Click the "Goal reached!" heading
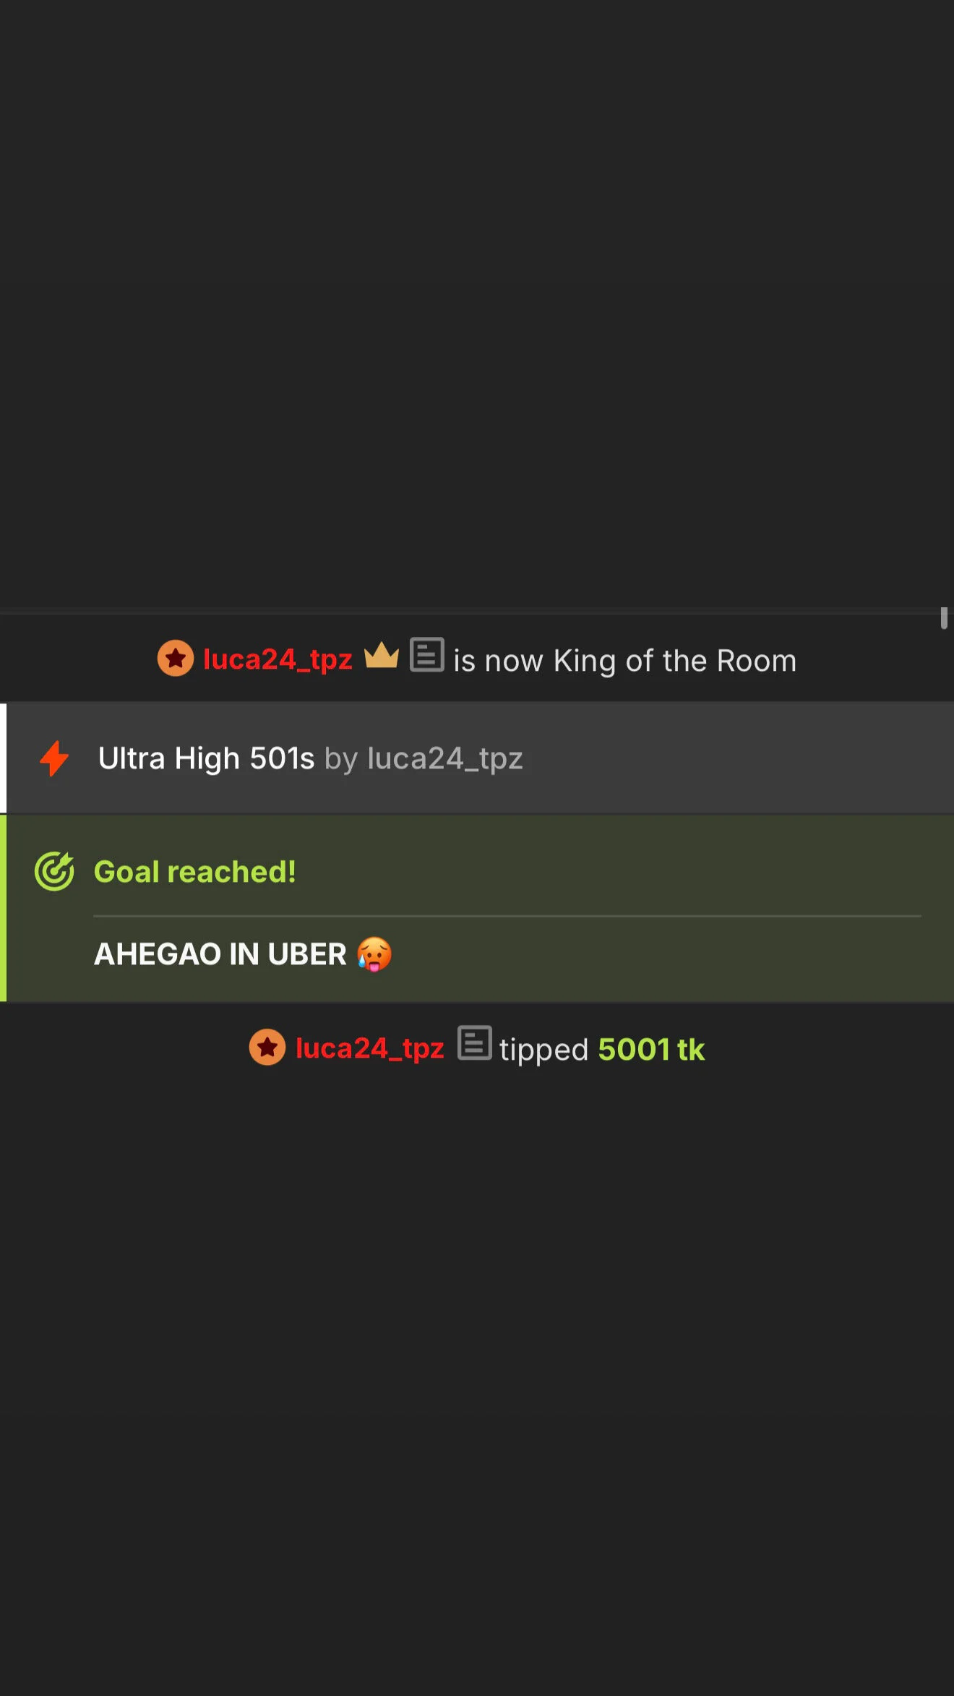 [195, 872]
